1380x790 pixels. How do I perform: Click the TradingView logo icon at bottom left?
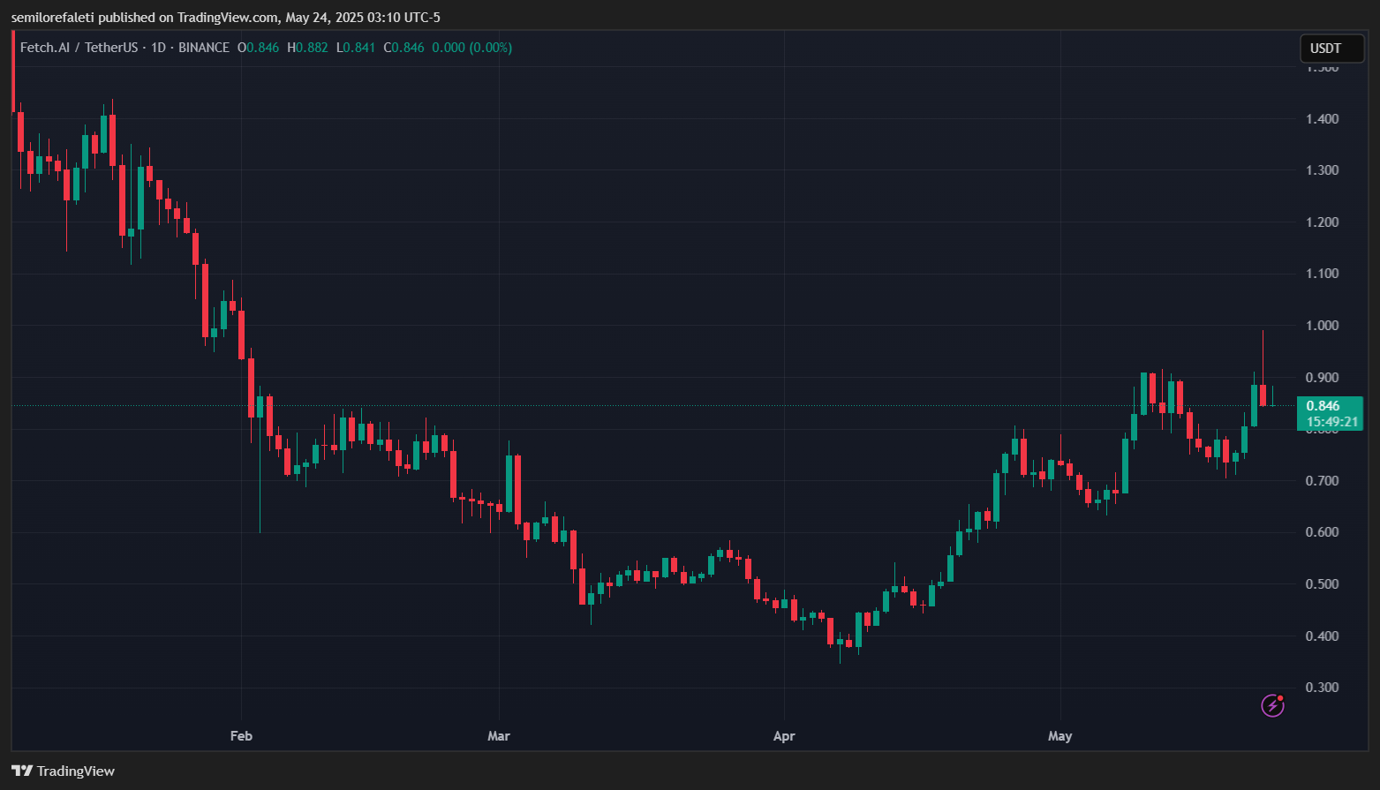22,771
